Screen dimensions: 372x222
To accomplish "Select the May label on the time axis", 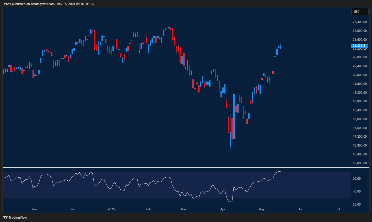I will (261, 209).
